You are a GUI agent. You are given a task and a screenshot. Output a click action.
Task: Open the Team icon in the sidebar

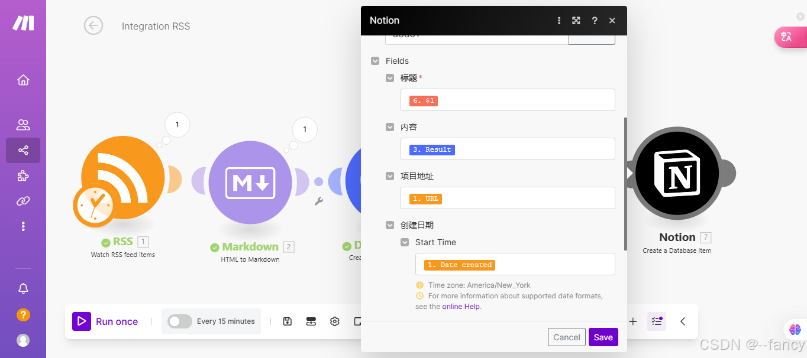(23, 125)
